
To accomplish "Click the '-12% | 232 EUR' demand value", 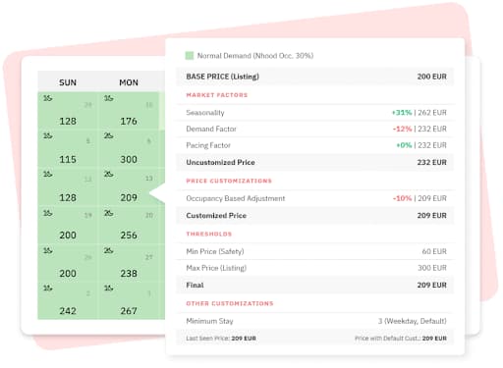I will pyautogui.click(x=419, y=129).
